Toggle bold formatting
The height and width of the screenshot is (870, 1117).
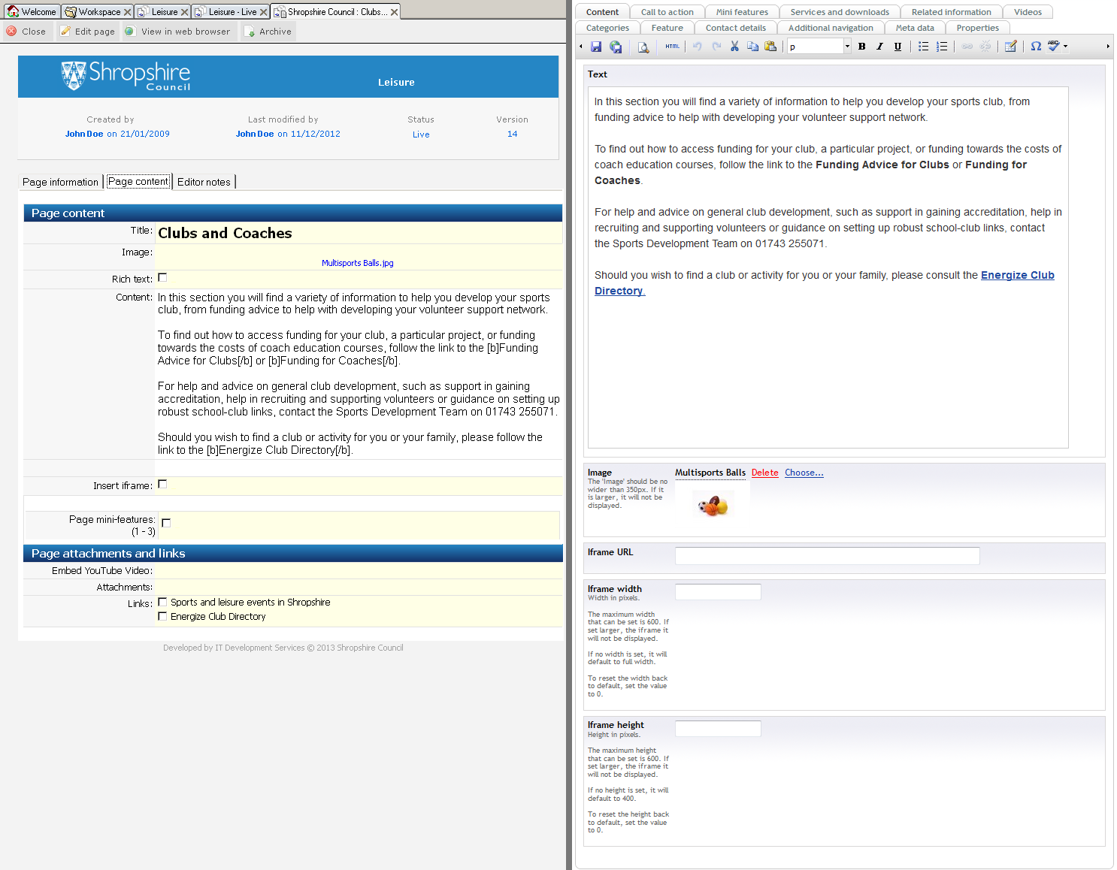tap(862, 47)
